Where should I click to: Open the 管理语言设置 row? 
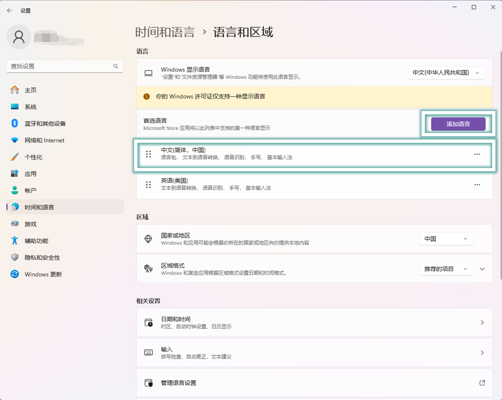(x=314, y=382)
